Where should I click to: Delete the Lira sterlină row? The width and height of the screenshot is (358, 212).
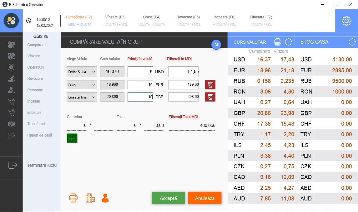[x=210, y=97]
